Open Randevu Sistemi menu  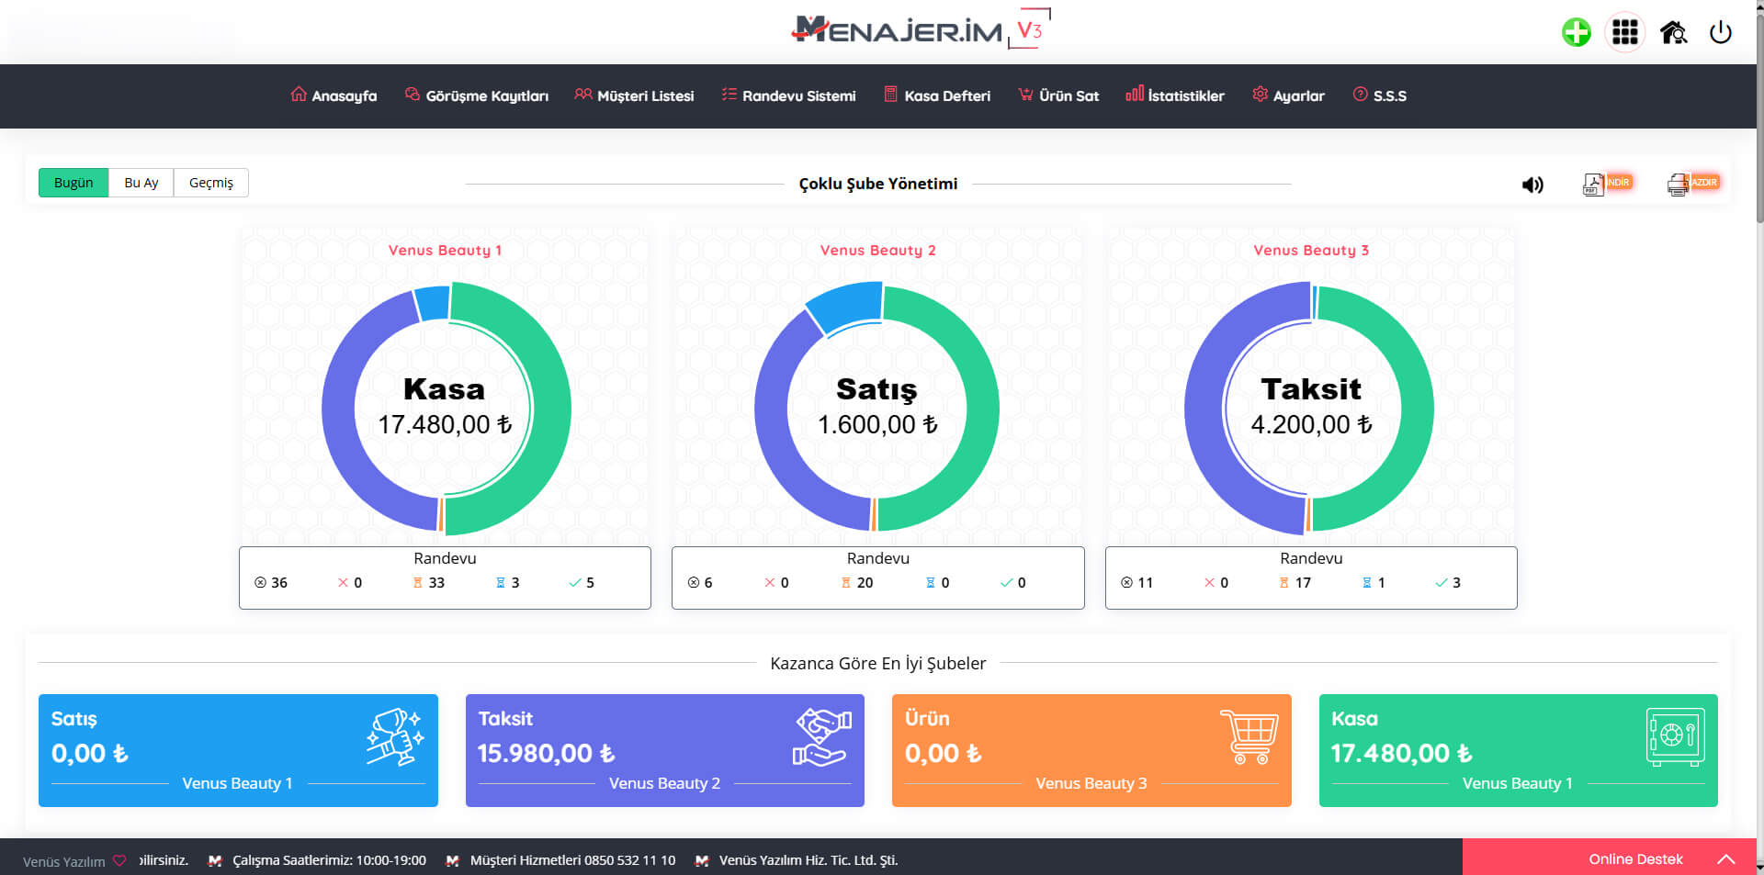(788, 95)
